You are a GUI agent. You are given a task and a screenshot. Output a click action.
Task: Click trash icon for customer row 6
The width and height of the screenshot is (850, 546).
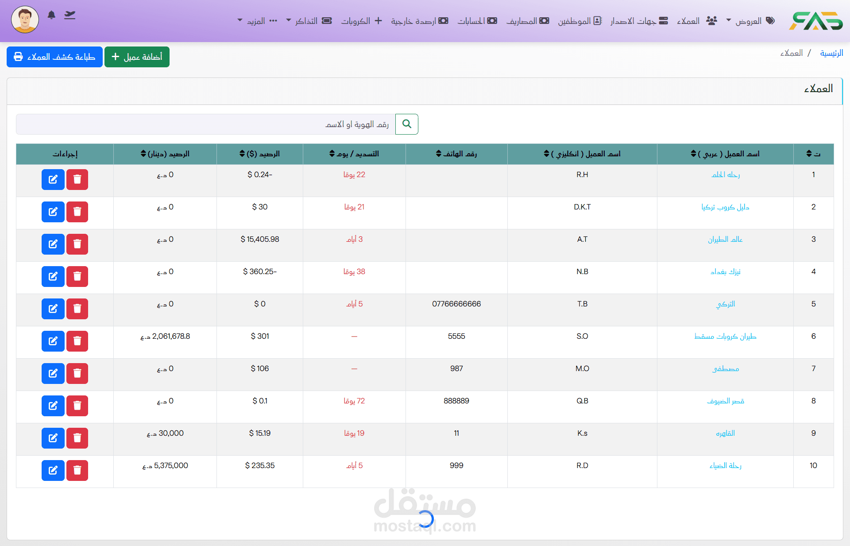[77, 341]
